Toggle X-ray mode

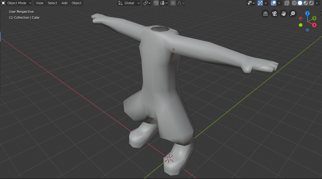click(287, 3)
